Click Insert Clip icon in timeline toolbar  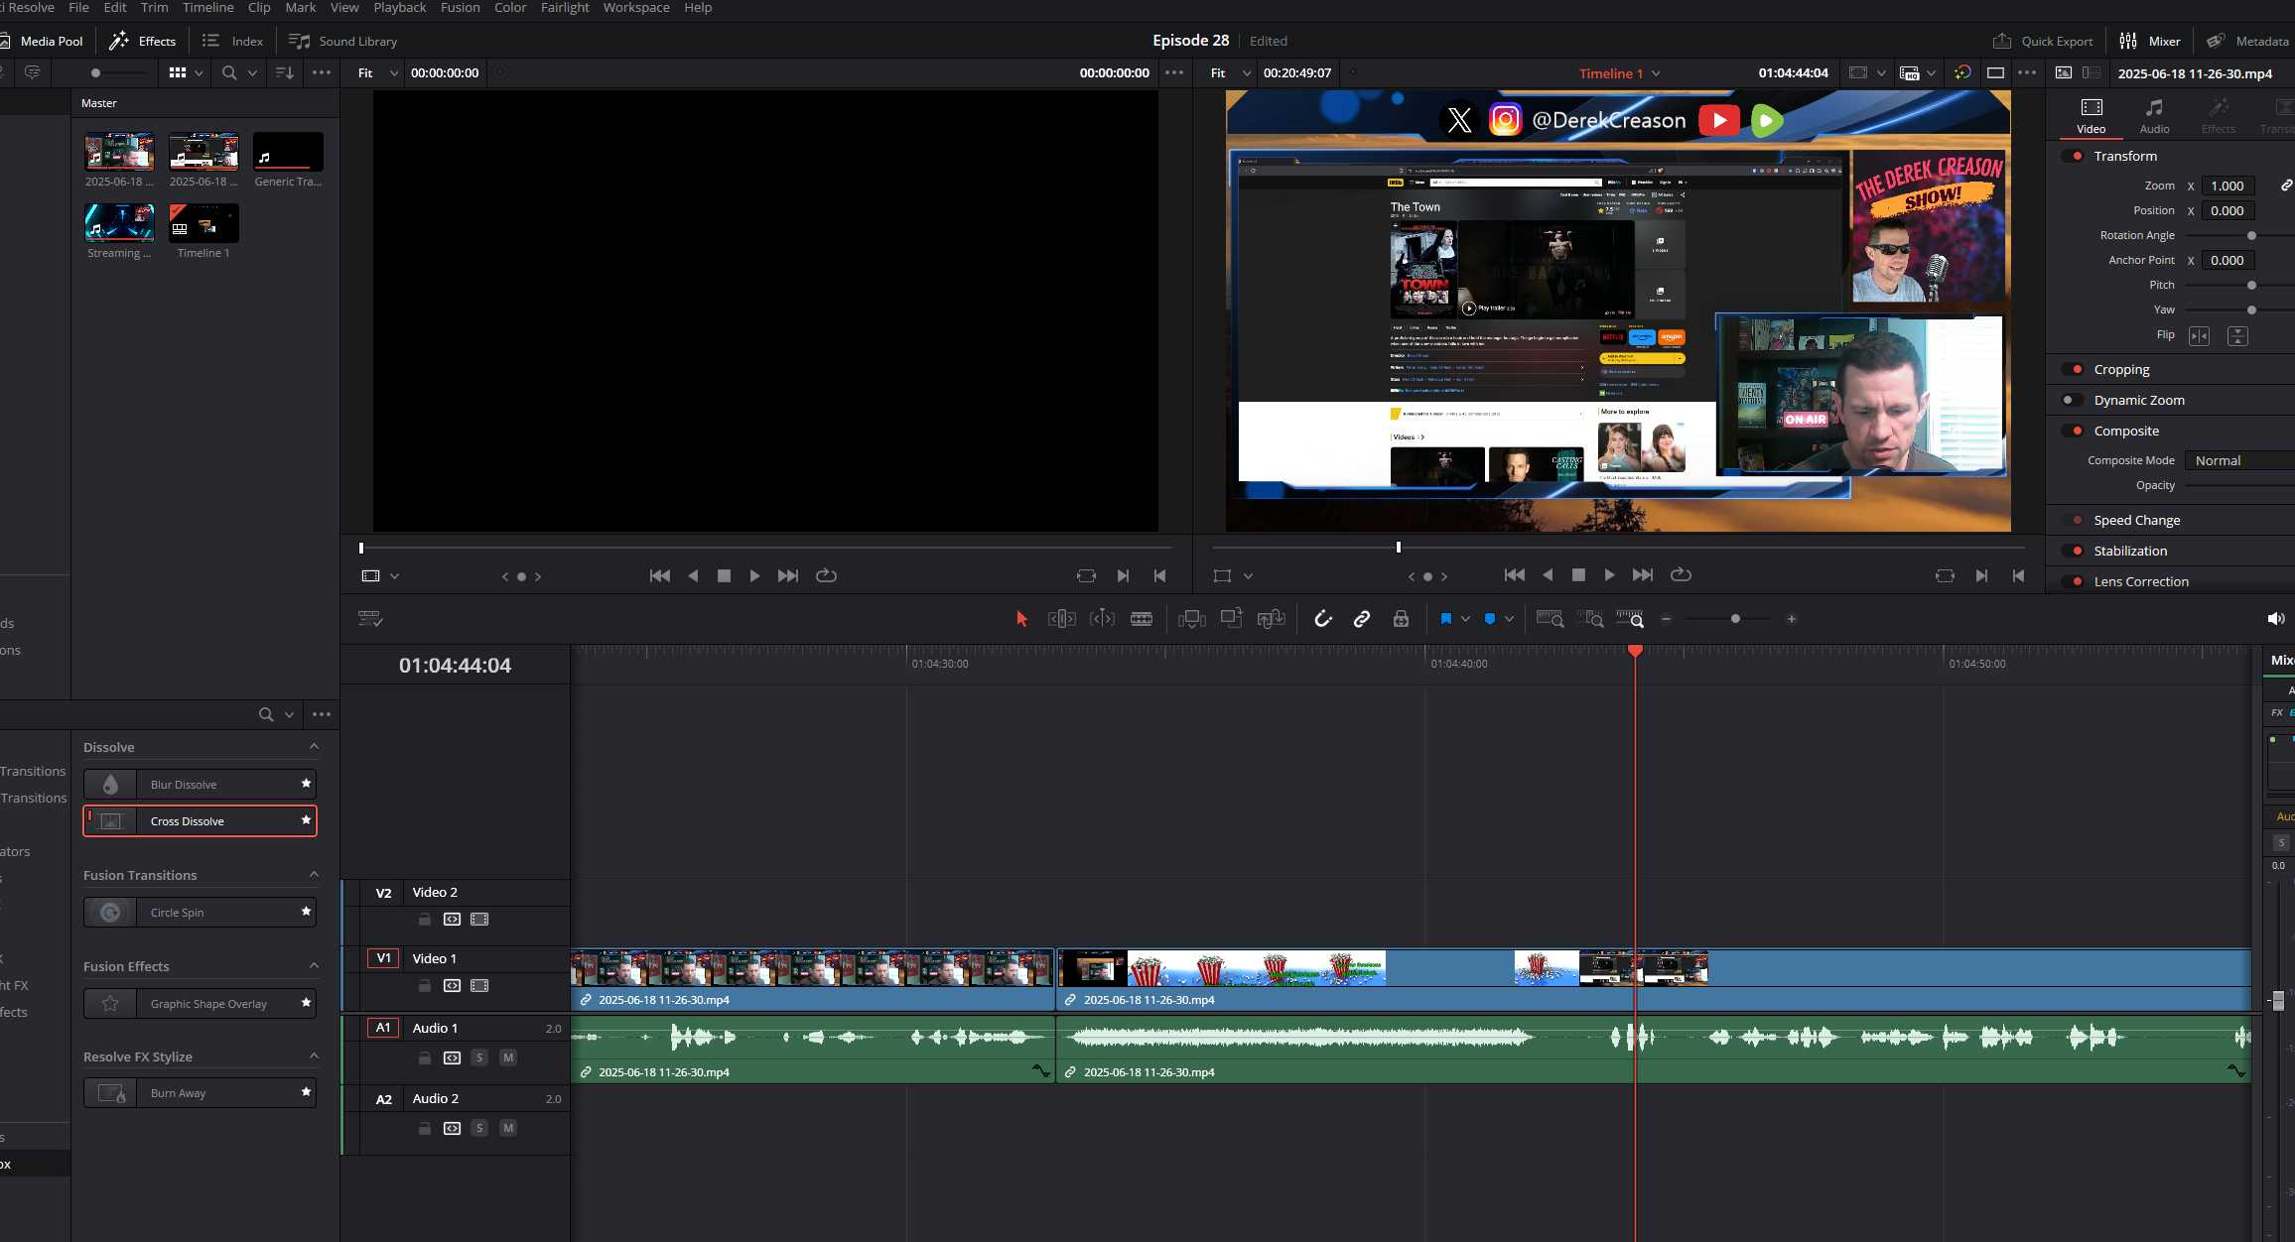tap(1191, 619)
